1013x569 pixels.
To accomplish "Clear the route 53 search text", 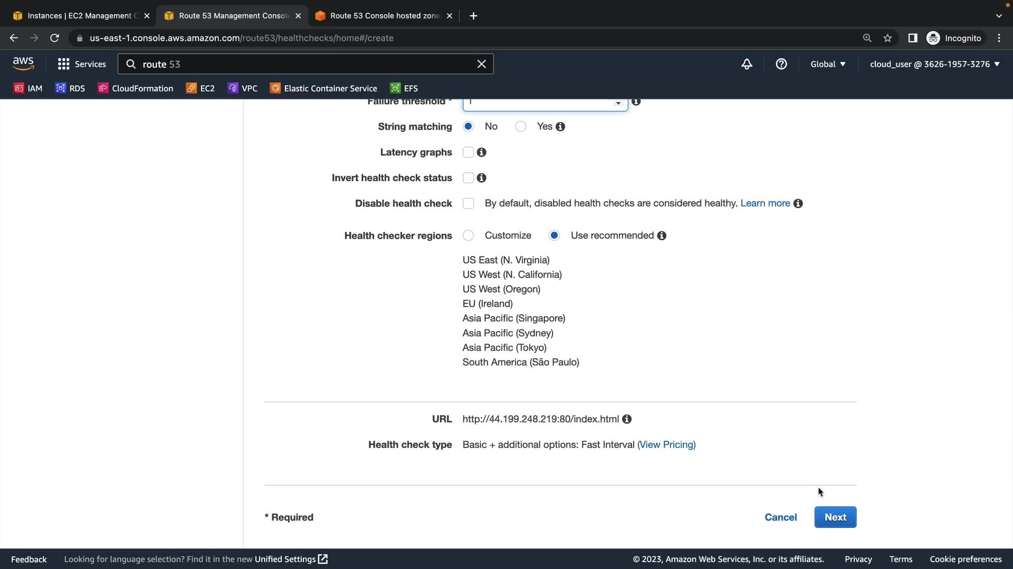I will pyautogui.click(x=481, y=64).
